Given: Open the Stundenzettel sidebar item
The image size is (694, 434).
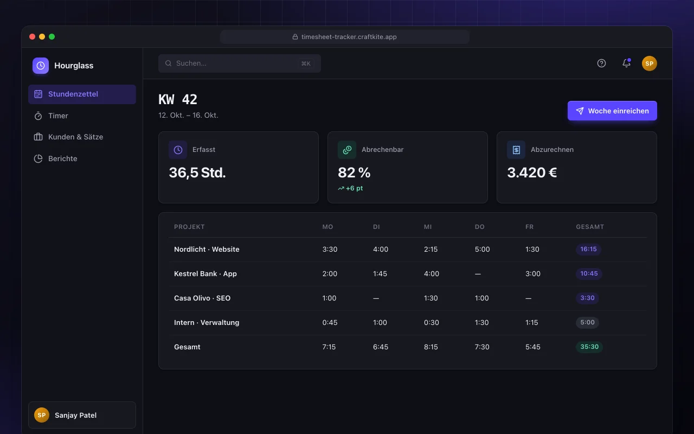Looking at the screenshot, I should (x=82, y=94).
